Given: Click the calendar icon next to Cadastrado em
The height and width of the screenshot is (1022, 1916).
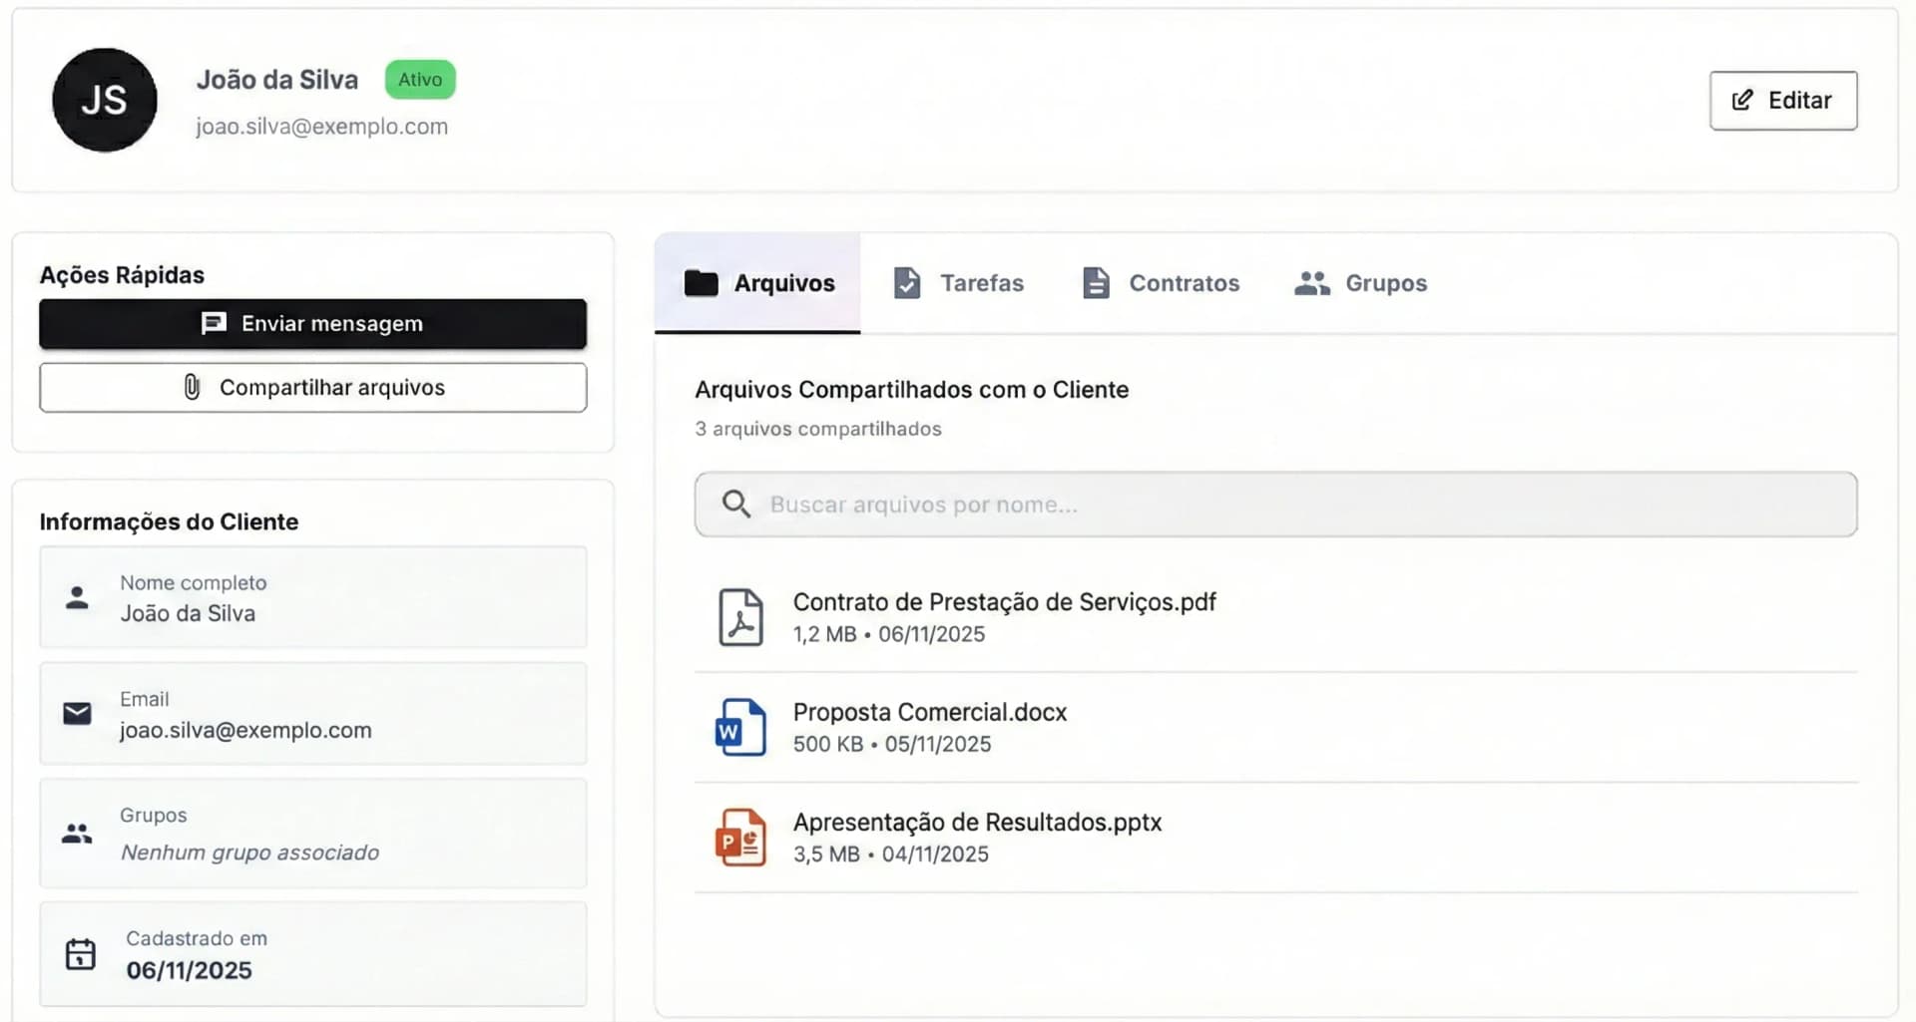Looking at the screenshot, I should pos(79,953).
